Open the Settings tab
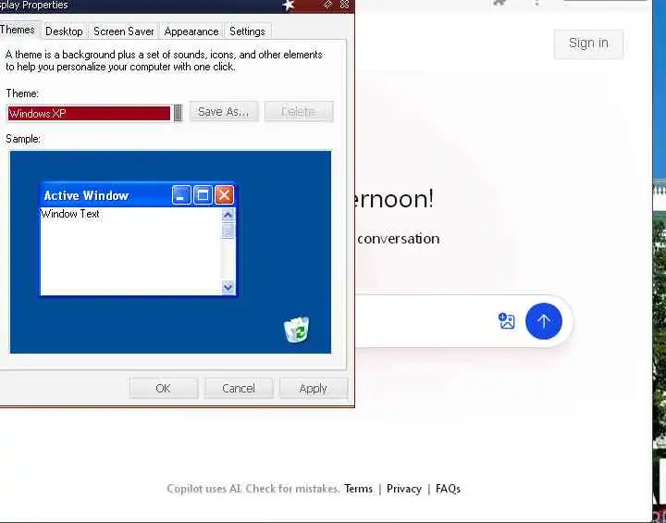This screenshot has height=523, width=666. (x=247, y=31)
